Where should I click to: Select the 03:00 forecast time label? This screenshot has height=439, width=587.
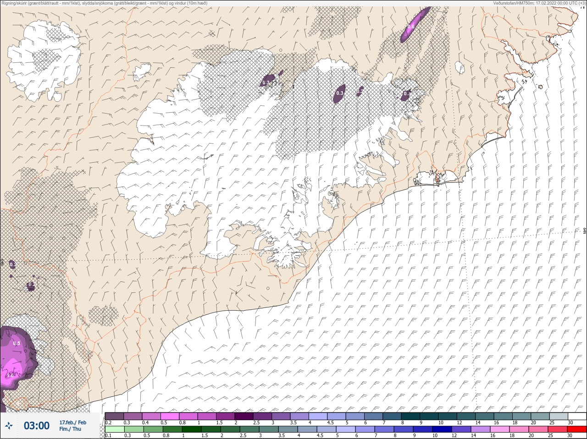coord(37,426)
